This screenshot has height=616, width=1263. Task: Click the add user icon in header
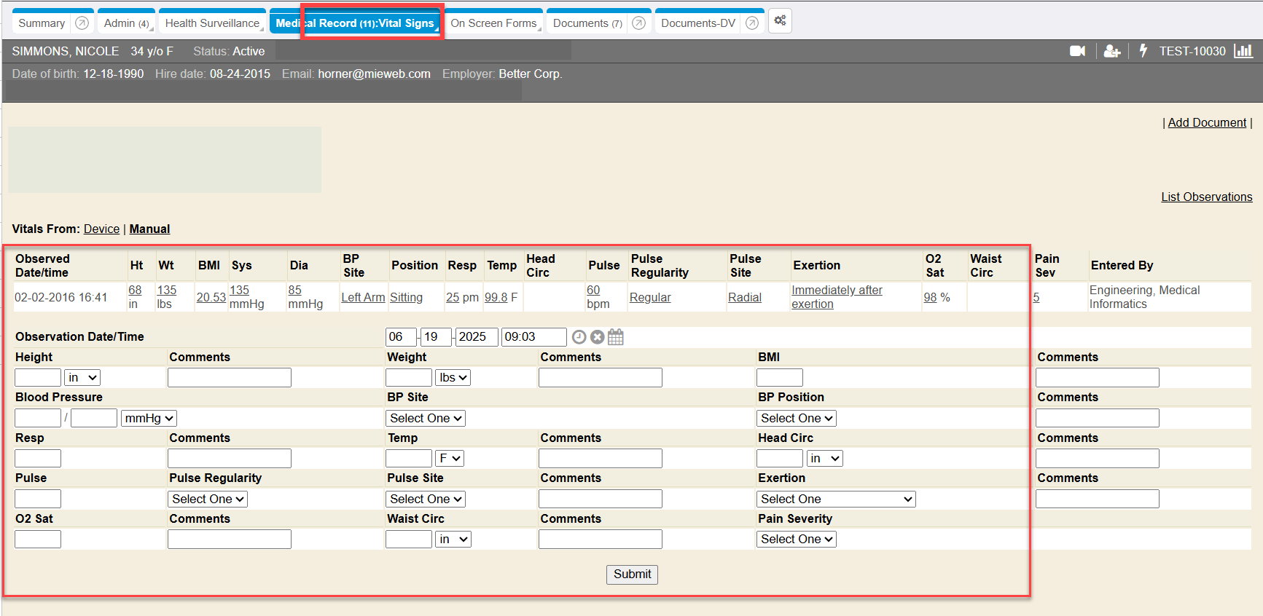(1111, 51)
